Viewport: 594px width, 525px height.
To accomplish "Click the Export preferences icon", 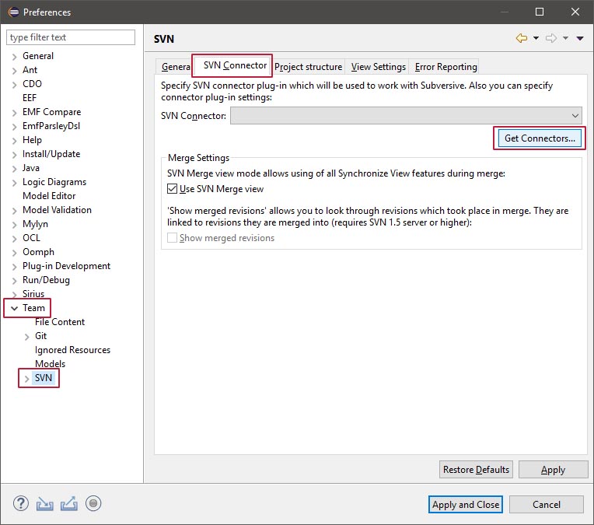I will (x=69, y=503).
